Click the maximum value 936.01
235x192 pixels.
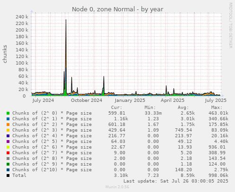217,147
